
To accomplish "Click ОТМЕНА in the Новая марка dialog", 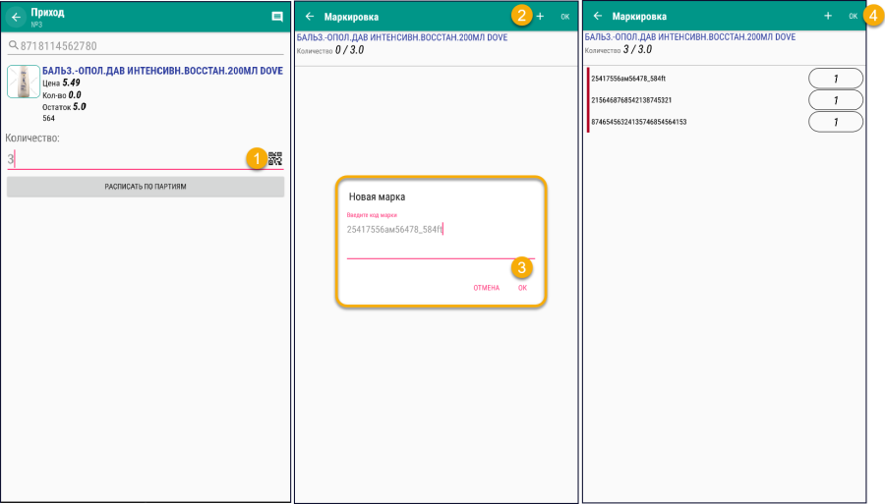I will [x=486, y=288].
